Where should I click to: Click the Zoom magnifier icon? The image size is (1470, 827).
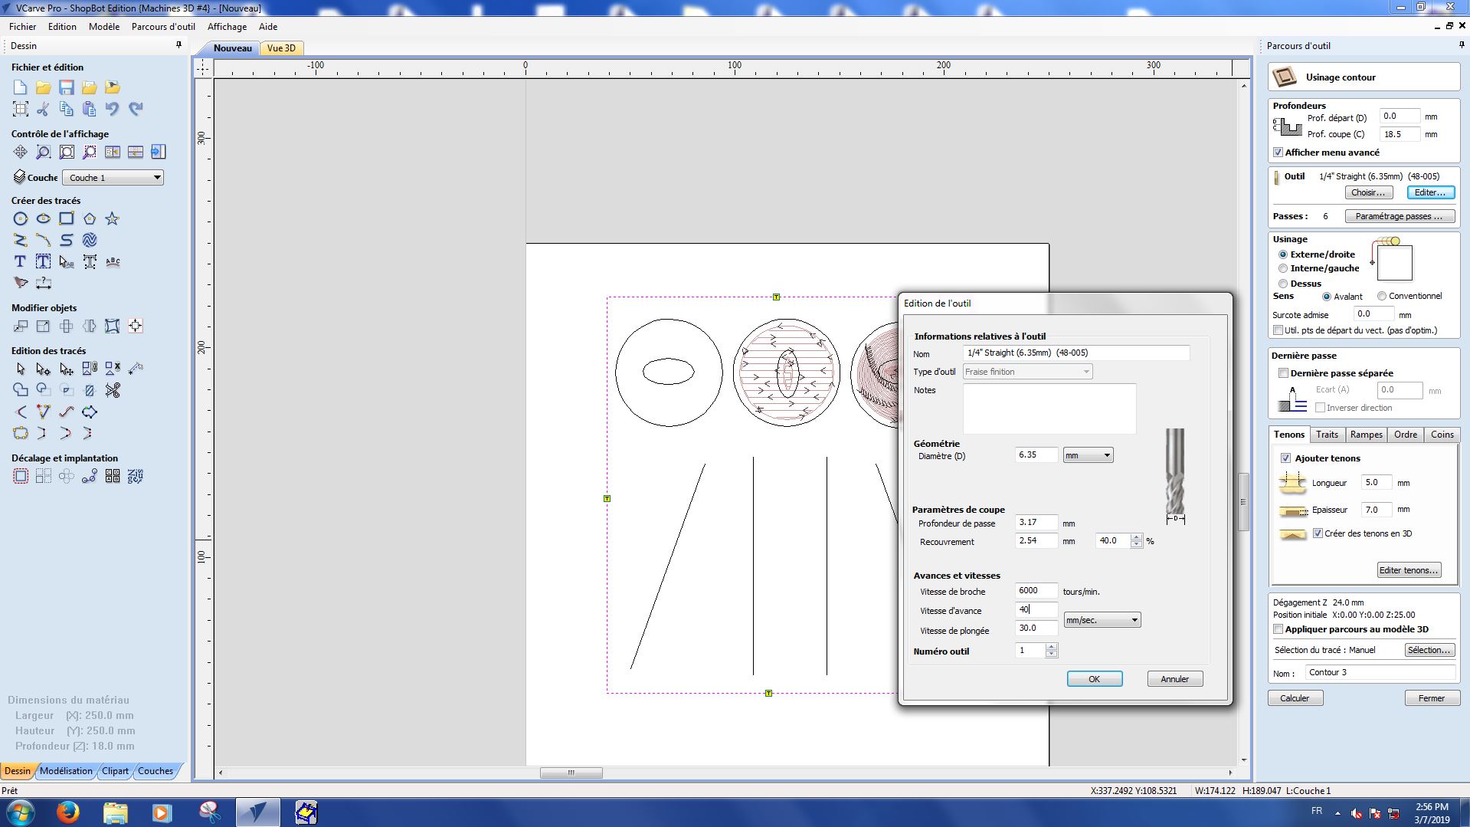[x=44, y=152]
